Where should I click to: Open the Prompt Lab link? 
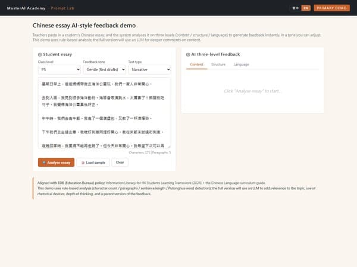click(x=62, y=8)
